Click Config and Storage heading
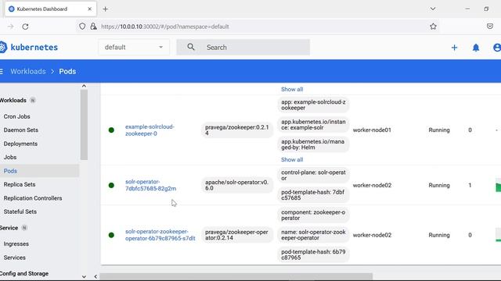This screenshot has height=281, width=501. [x=24, y=273]
